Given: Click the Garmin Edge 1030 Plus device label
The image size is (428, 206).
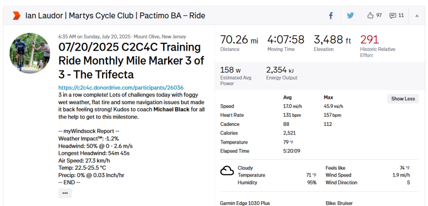Looking at the screenshot, I should tap(245, 203).
